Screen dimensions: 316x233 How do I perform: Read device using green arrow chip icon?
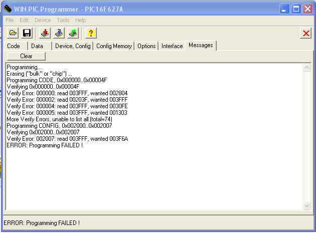coord(73,33)
